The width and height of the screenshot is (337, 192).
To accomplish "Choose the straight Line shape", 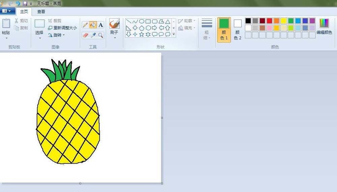I will (x=128, y=21).
